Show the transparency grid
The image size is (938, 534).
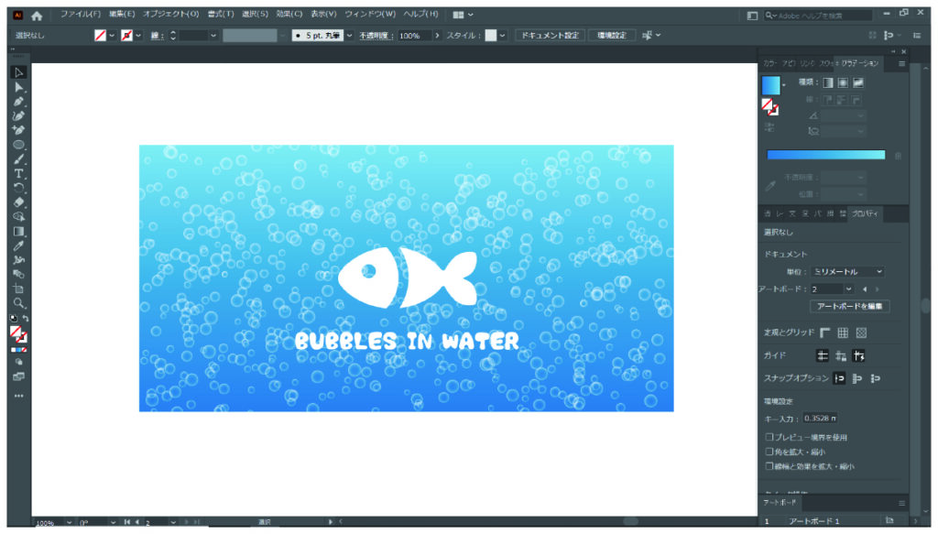(x=861, y=332)
